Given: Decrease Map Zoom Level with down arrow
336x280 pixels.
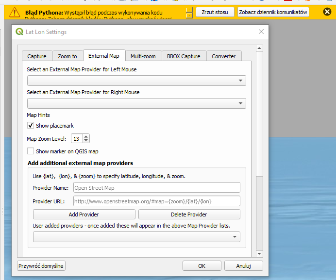Looking at the screenshot, I should (86, 141).
